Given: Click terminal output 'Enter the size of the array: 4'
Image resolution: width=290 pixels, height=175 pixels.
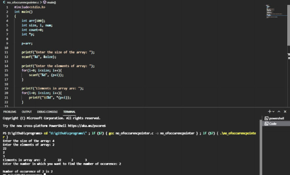Looking at the screenshot, I should pyautogui.click(x=28, y=141).
